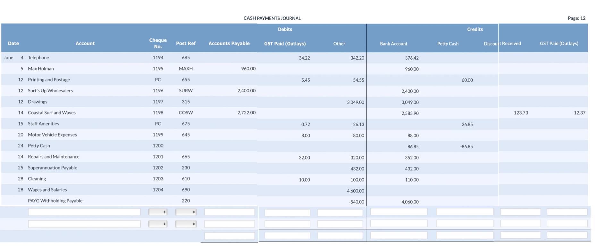Click Discount Received input in second blank row
This screenshot has height=248, width=597.
pyautogui.click(x=520, y=223)
